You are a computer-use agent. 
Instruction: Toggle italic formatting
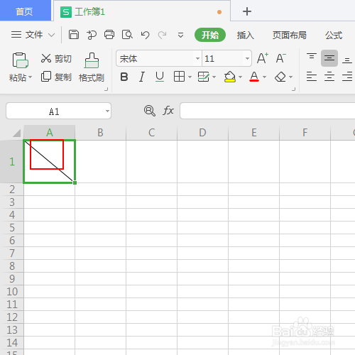142,77
